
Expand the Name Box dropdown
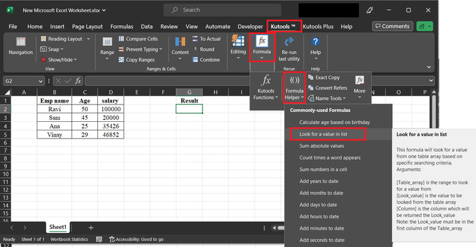(41, 81)
